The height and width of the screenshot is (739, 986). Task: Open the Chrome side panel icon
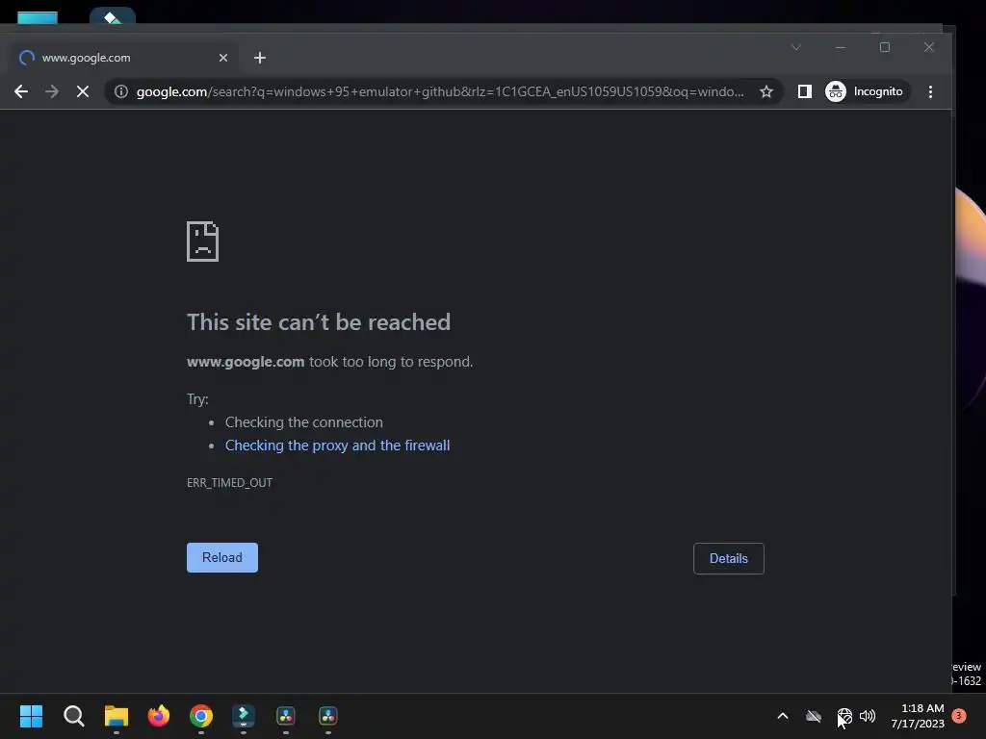[x=804, y=91]
